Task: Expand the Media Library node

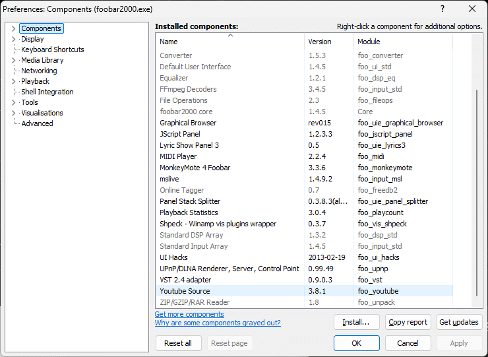Action: point(13,60)
